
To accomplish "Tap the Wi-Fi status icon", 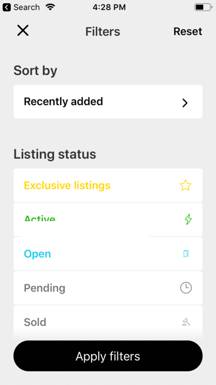I will point(50,7).
